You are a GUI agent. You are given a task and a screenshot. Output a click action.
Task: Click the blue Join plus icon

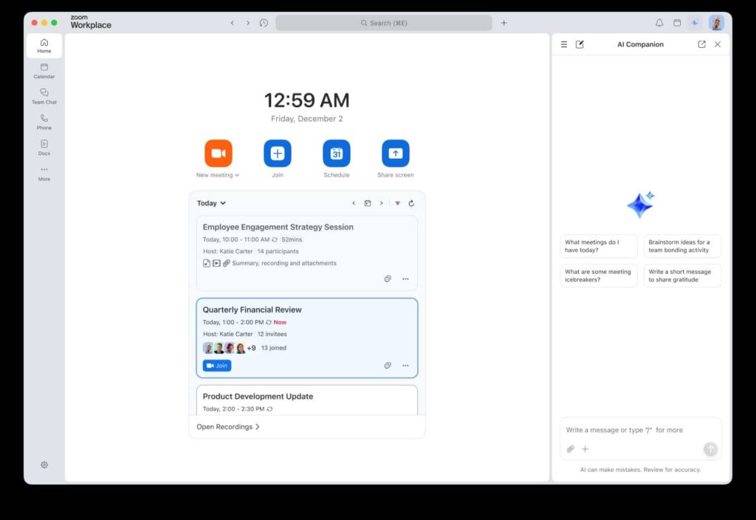[277, 154]
